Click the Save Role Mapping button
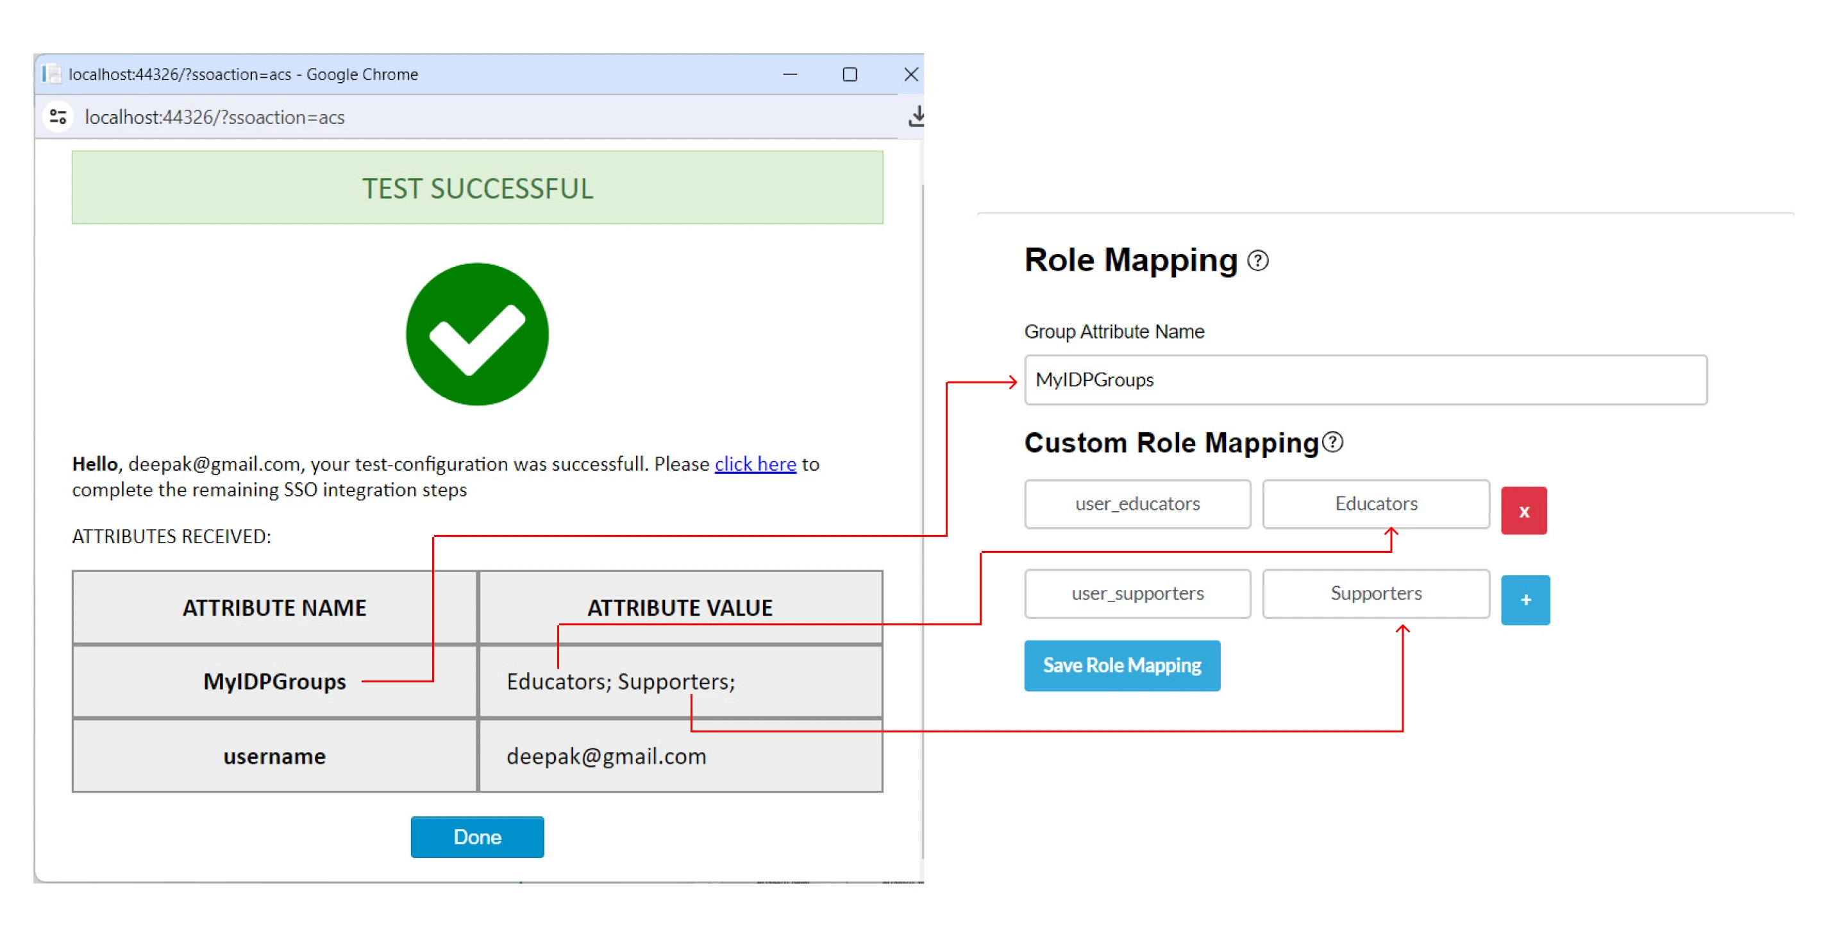 [x=1121, y=665]
